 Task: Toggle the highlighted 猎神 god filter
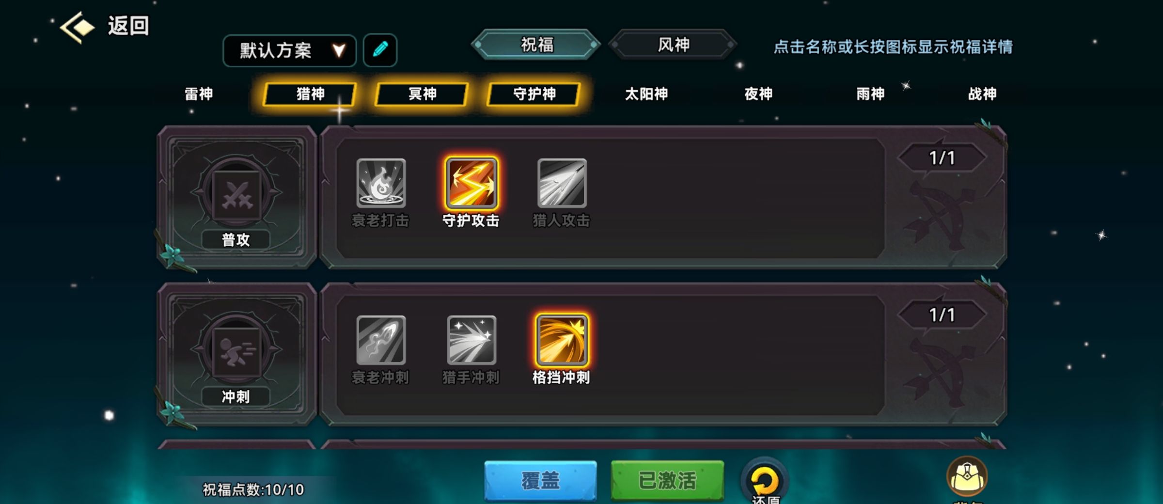310,94
